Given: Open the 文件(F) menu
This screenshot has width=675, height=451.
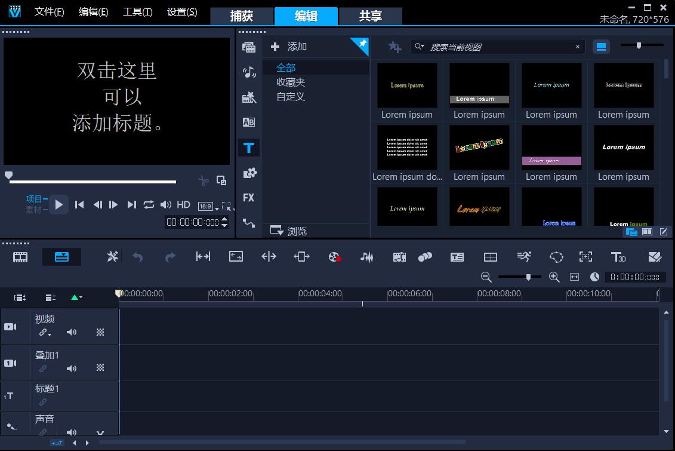Looking at the screenshot, I should point(49,12).
